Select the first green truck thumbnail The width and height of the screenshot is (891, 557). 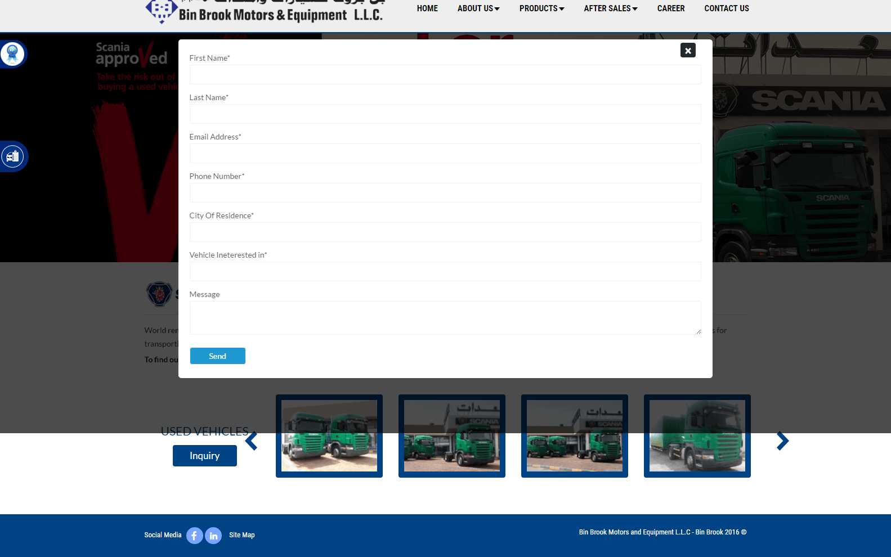tap(329, 436)
